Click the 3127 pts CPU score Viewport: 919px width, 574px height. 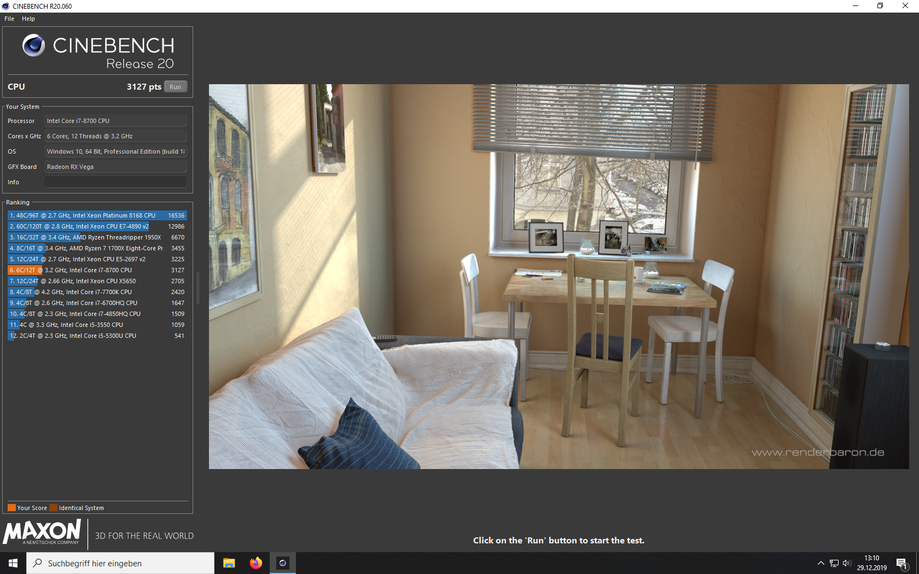144,87
